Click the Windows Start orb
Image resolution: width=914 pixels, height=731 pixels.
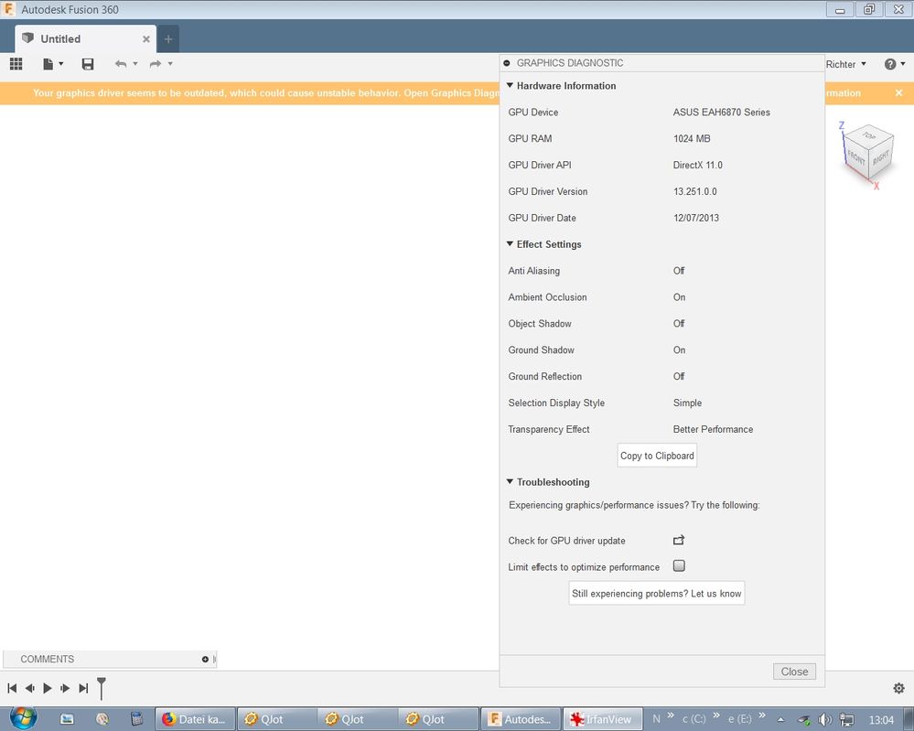(23, 717)
